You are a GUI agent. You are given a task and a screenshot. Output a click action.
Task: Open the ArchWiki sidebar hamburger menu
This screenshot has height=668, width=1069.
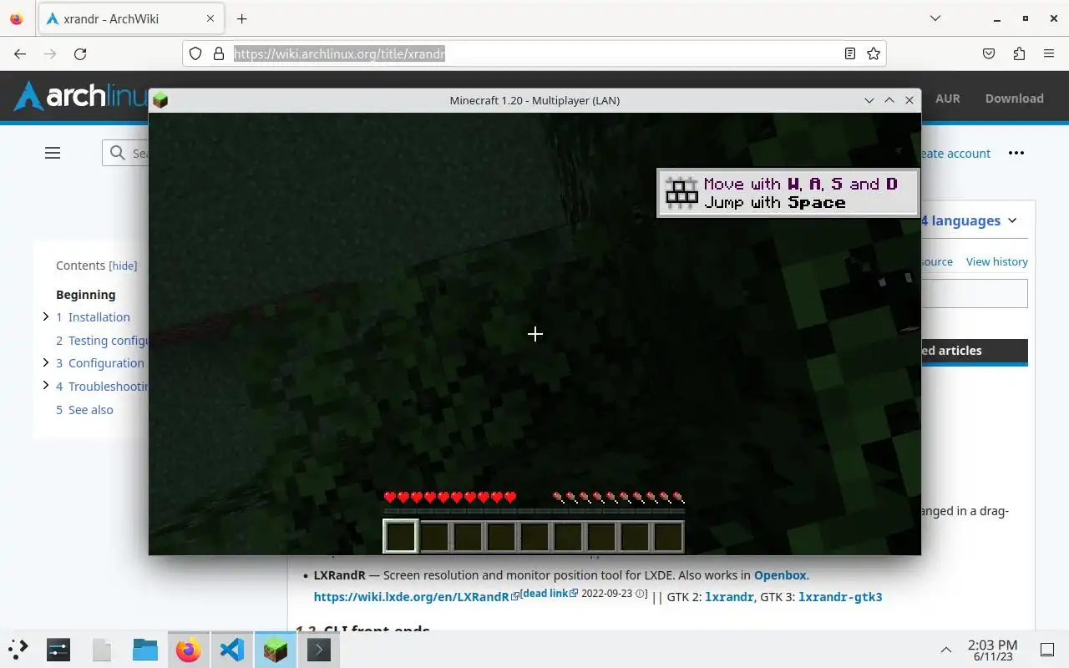click(x=53, y=153)
